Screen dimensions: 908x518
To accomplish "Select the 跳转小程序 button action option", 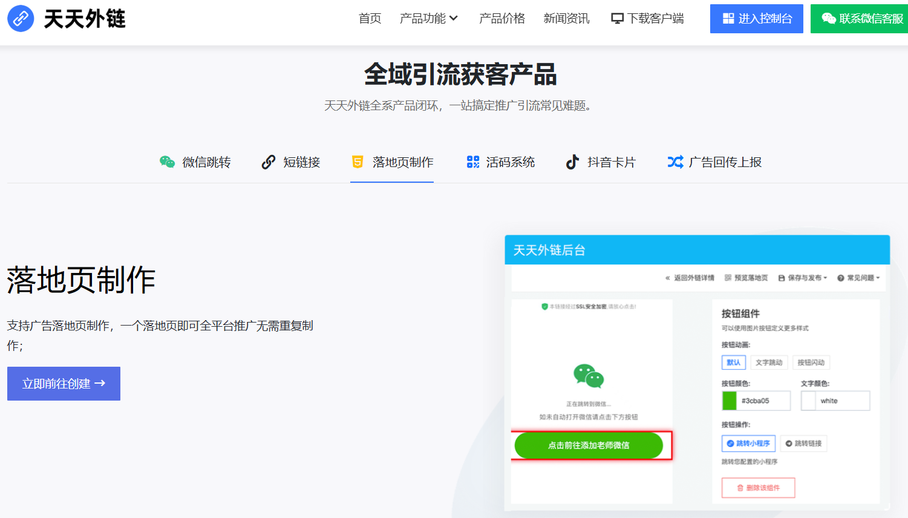I will pyautogui.click(x=748, y=444).
